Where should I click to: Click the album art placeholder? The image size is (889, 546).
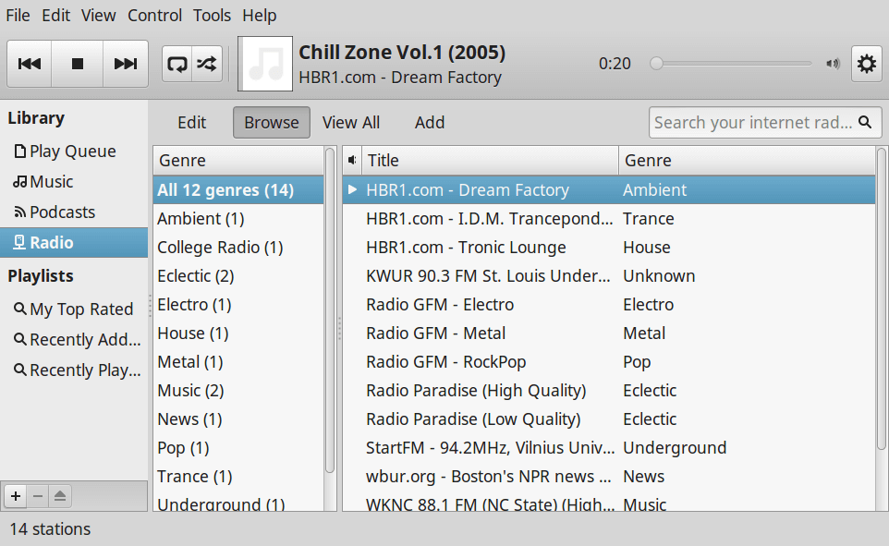266,64
